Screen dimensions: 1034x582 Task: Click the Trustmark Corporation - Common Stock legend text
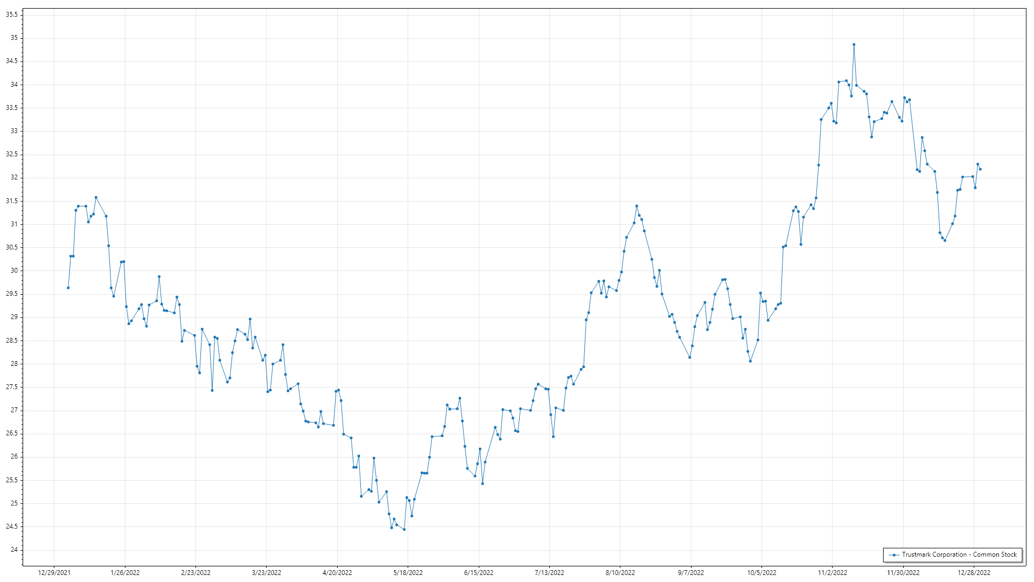[x=959, y=555]
